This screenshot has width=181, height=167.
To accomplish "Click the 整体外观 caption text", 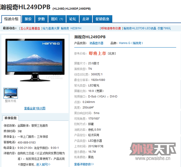I will coord(11,101).
